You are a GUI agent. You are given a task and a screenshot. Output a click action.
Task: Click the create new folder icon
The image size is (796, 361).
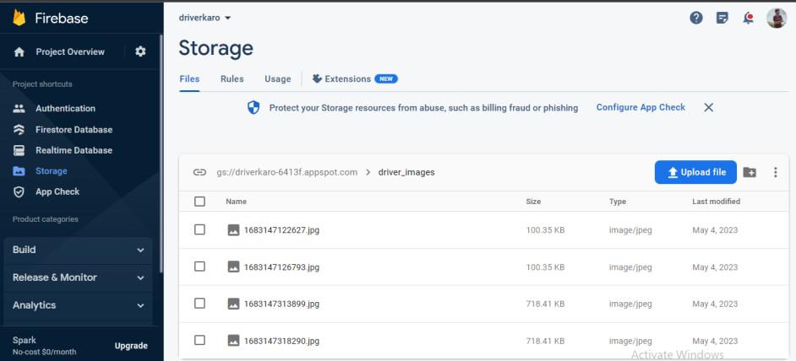tap(750, 172)
